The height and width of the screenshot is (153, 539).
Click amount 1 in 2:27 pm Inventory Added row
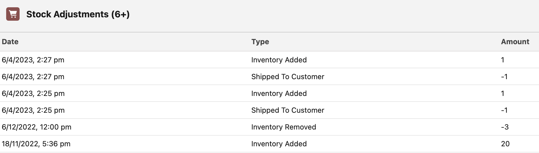(x=503, y=60)
